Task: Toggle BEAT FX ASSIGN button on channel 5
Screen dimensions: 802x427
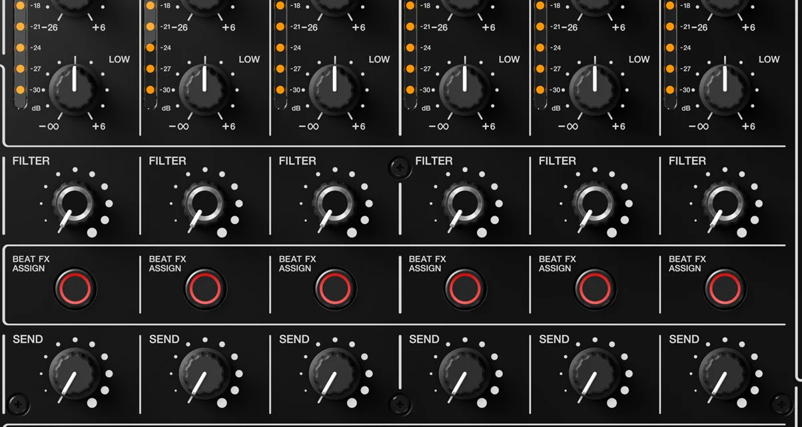Action: (x=595, y=289)
